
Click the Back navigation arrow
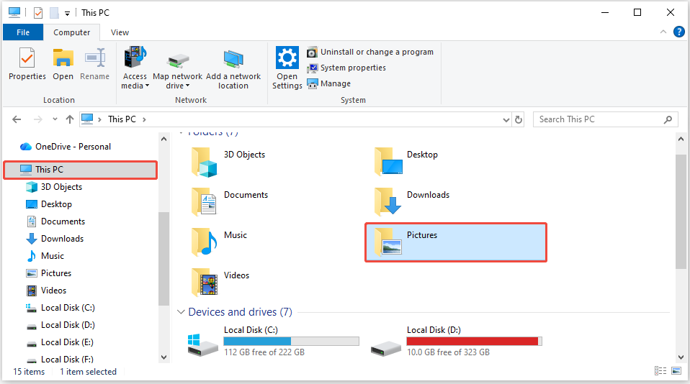(17, 119)
